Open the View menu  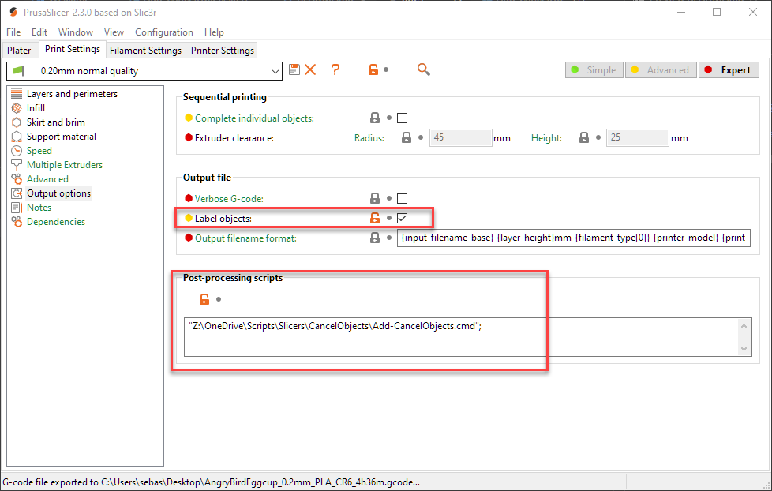(x=114, y=32)
